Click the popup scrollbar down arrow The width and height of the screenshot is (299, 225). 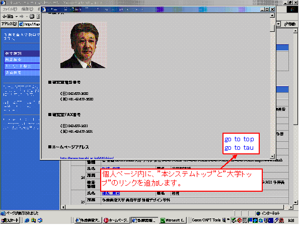tap(272, 156)
